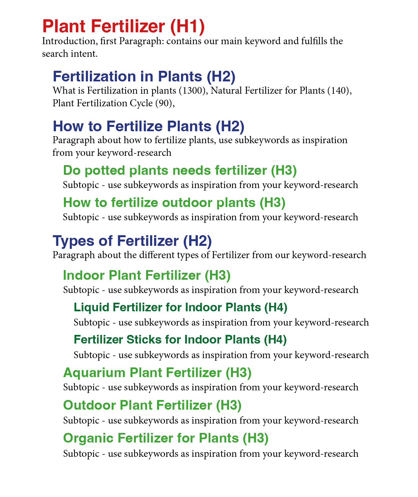Select 'Organic Fertilizer for Plants' heading
Viewport: 418px width, 497px height.
pyautogui.click(x=166, y=438)
